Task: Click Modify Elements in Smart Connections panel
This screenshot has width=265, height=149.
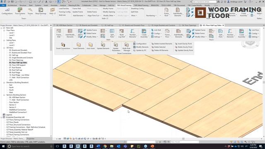Action: pos(141,47)
